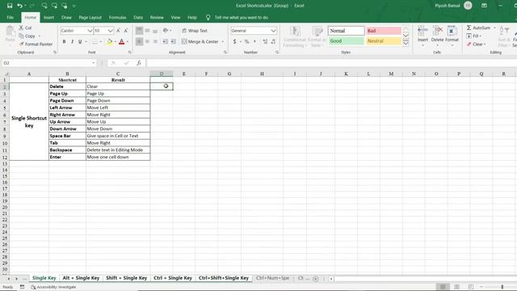Apply the Bad cell style
Viewport: 517px width, 291px height.
(384, 31)
